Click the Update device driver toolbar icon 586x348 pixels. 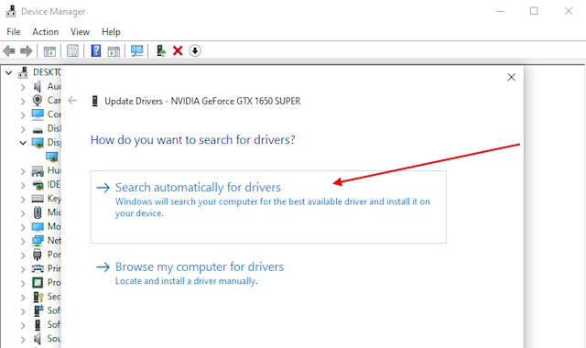(x=161, y=50)
